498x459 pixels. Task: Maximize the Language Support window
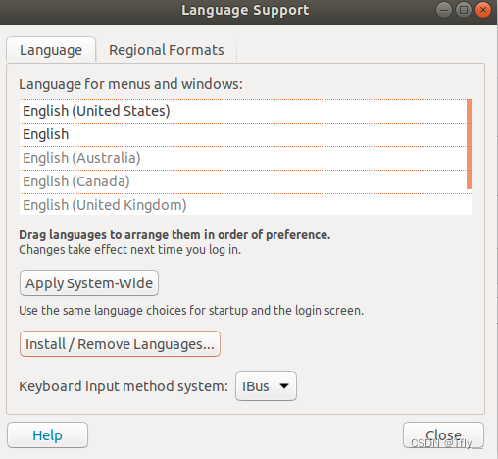(x=464, y=10)
